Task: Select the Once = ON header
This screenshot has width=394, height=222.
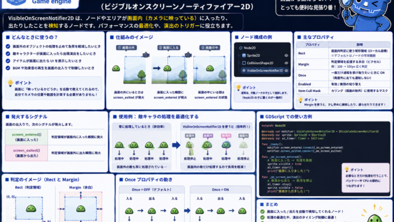Action: (x=220, y=189)
